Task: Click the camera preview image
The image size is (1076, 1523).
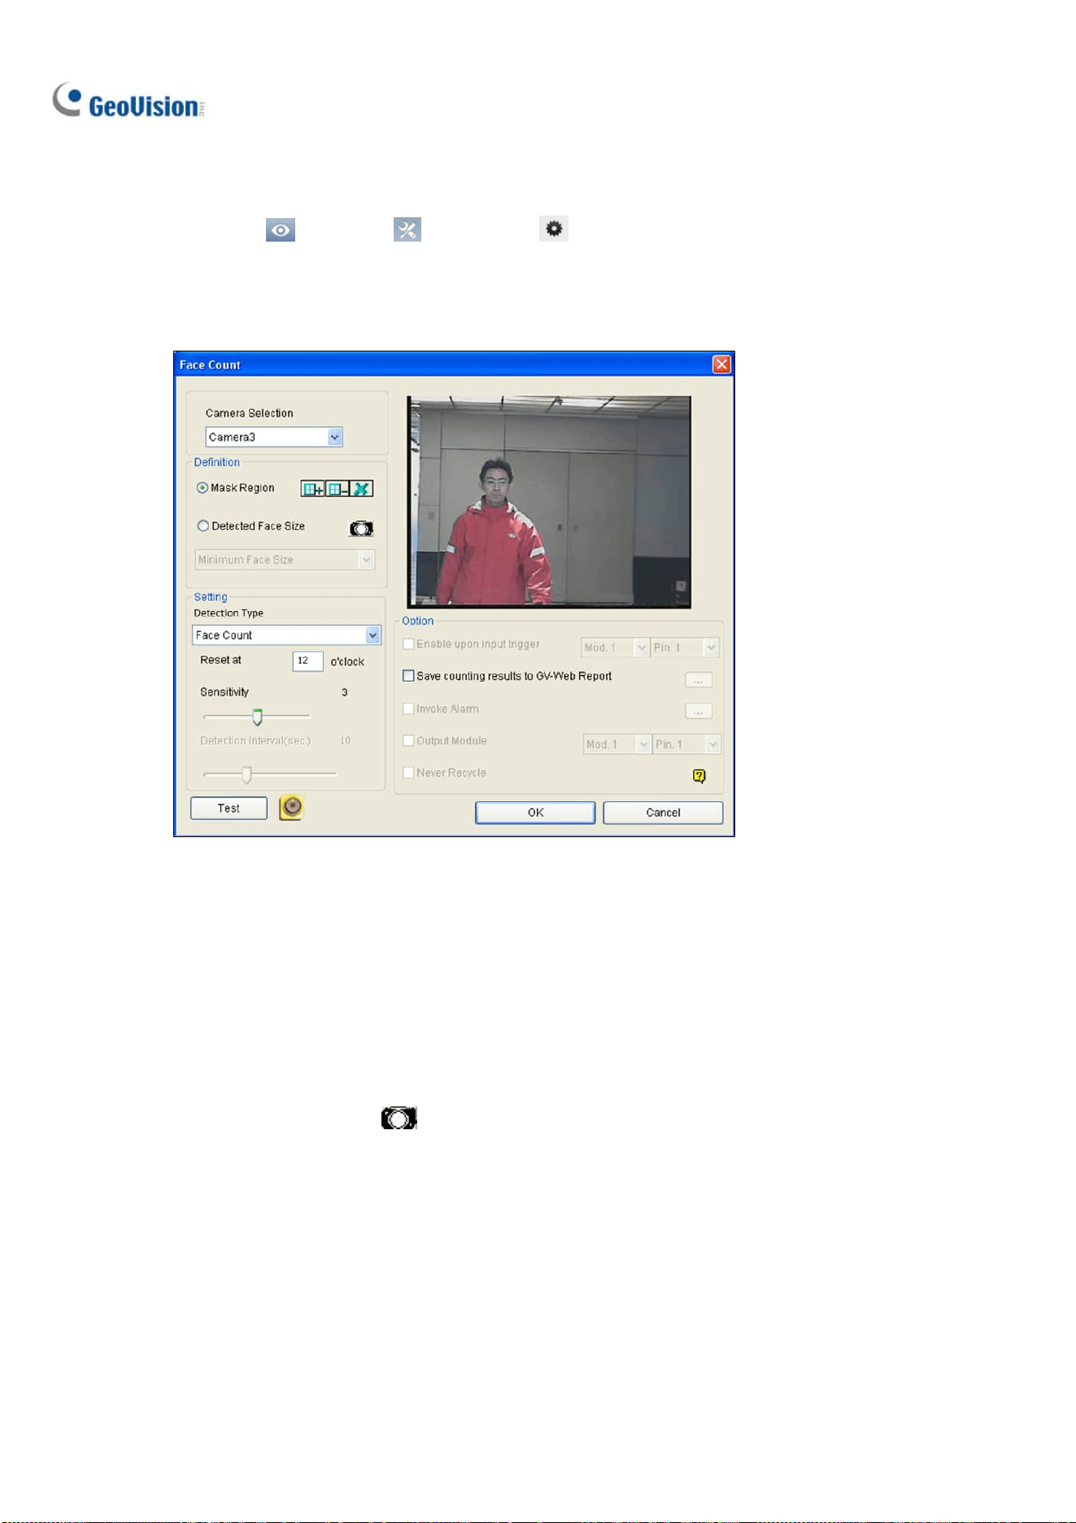Action: (549, 502)
